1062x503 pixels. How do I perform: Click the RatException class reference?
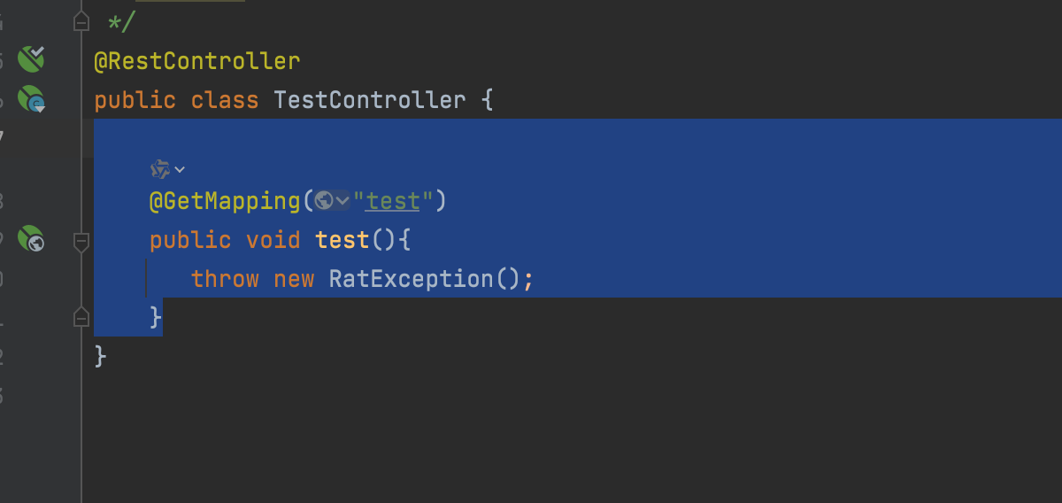click(411, 279)
